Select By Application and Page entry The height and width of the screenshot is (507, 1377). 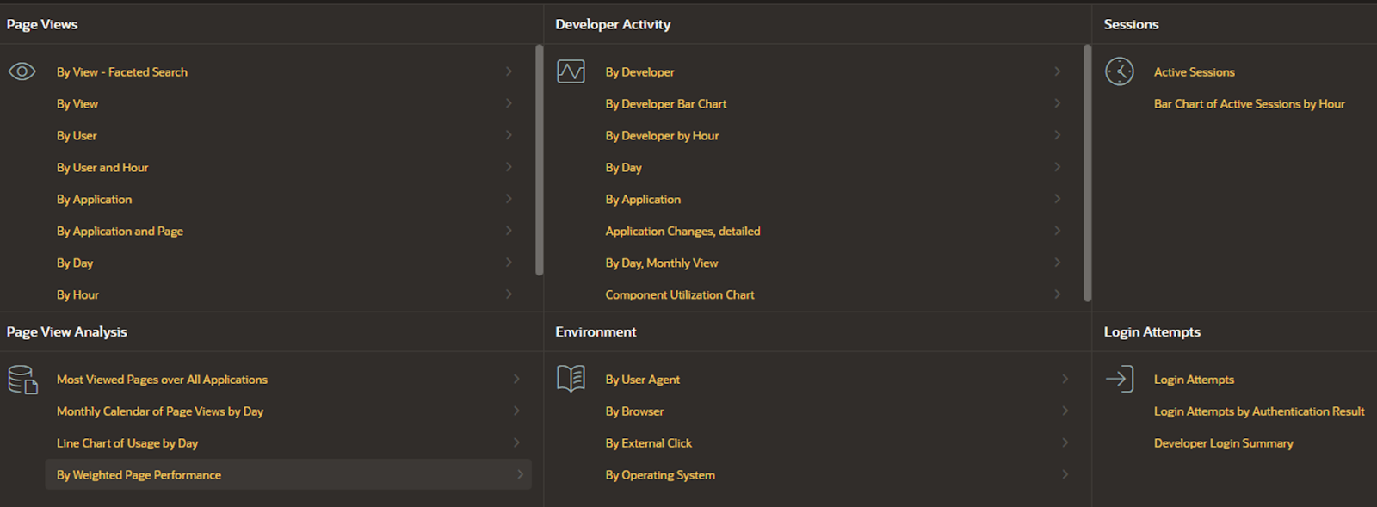120,232
